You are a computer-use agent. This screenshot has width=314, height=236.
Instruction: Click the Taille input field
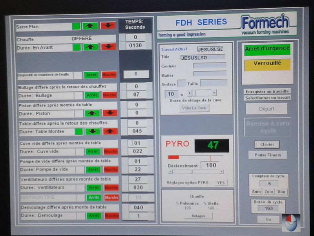click(214, 83)
